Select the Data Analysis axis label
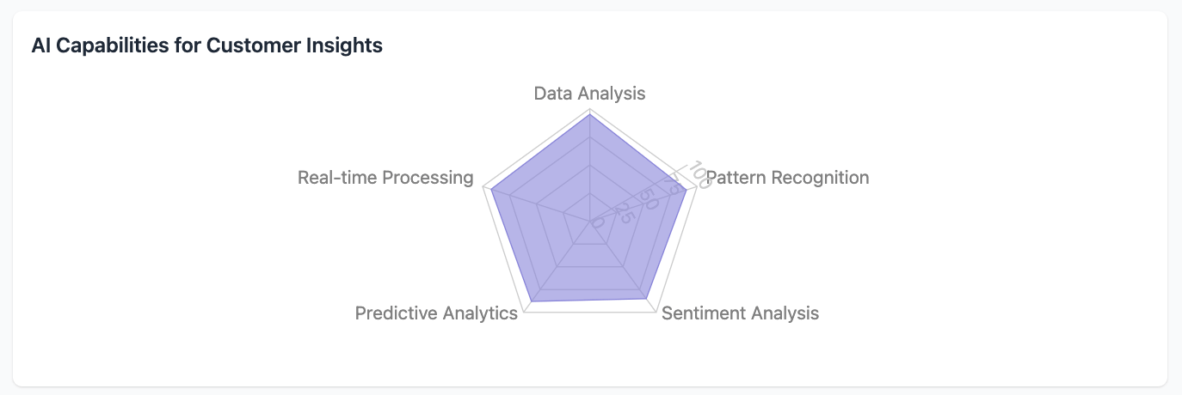The image size is (1182, 395). click(x=589, y=93)
